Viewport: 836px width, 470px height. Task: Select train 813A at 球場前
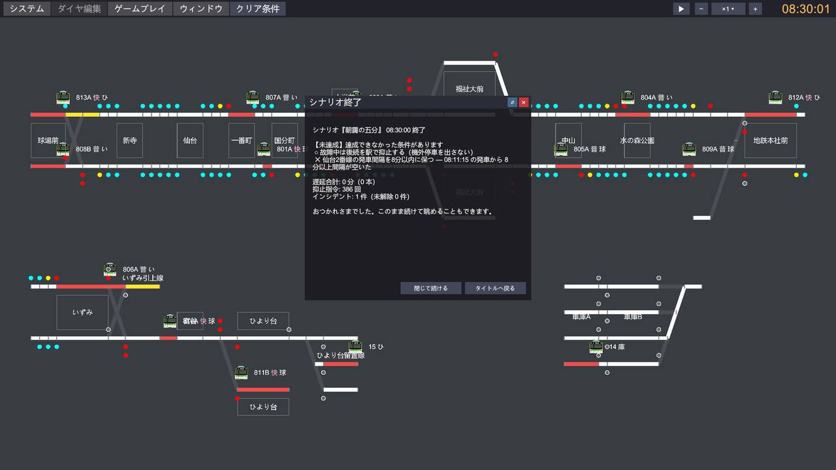(x=63, y=98)
